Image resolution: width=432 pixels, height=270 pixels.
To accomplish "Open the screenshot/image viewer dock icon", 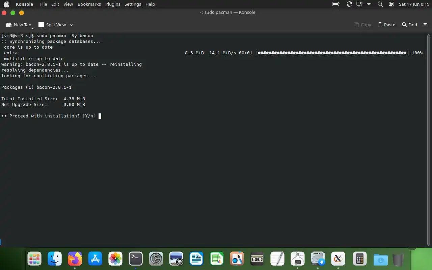I will point(176,259).
